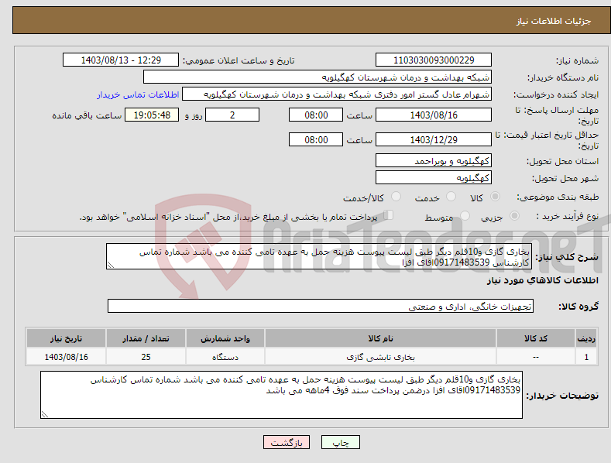This screenshot has width=611, height=463.
Task: Click the شرح کلی نیاز description textarea
Action: tap(319, 256)
